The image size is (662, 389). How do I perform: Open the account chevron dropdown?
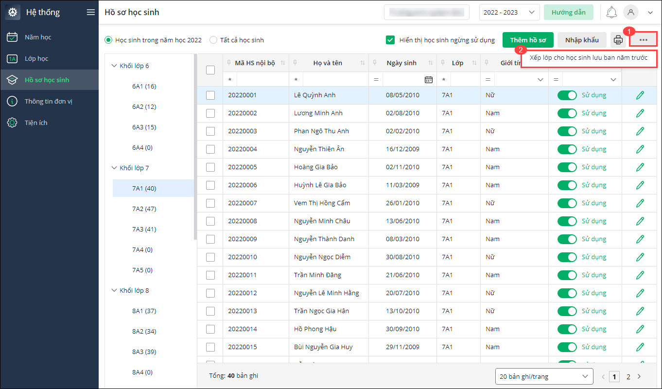pyautogui.click(x=650, y=13)
